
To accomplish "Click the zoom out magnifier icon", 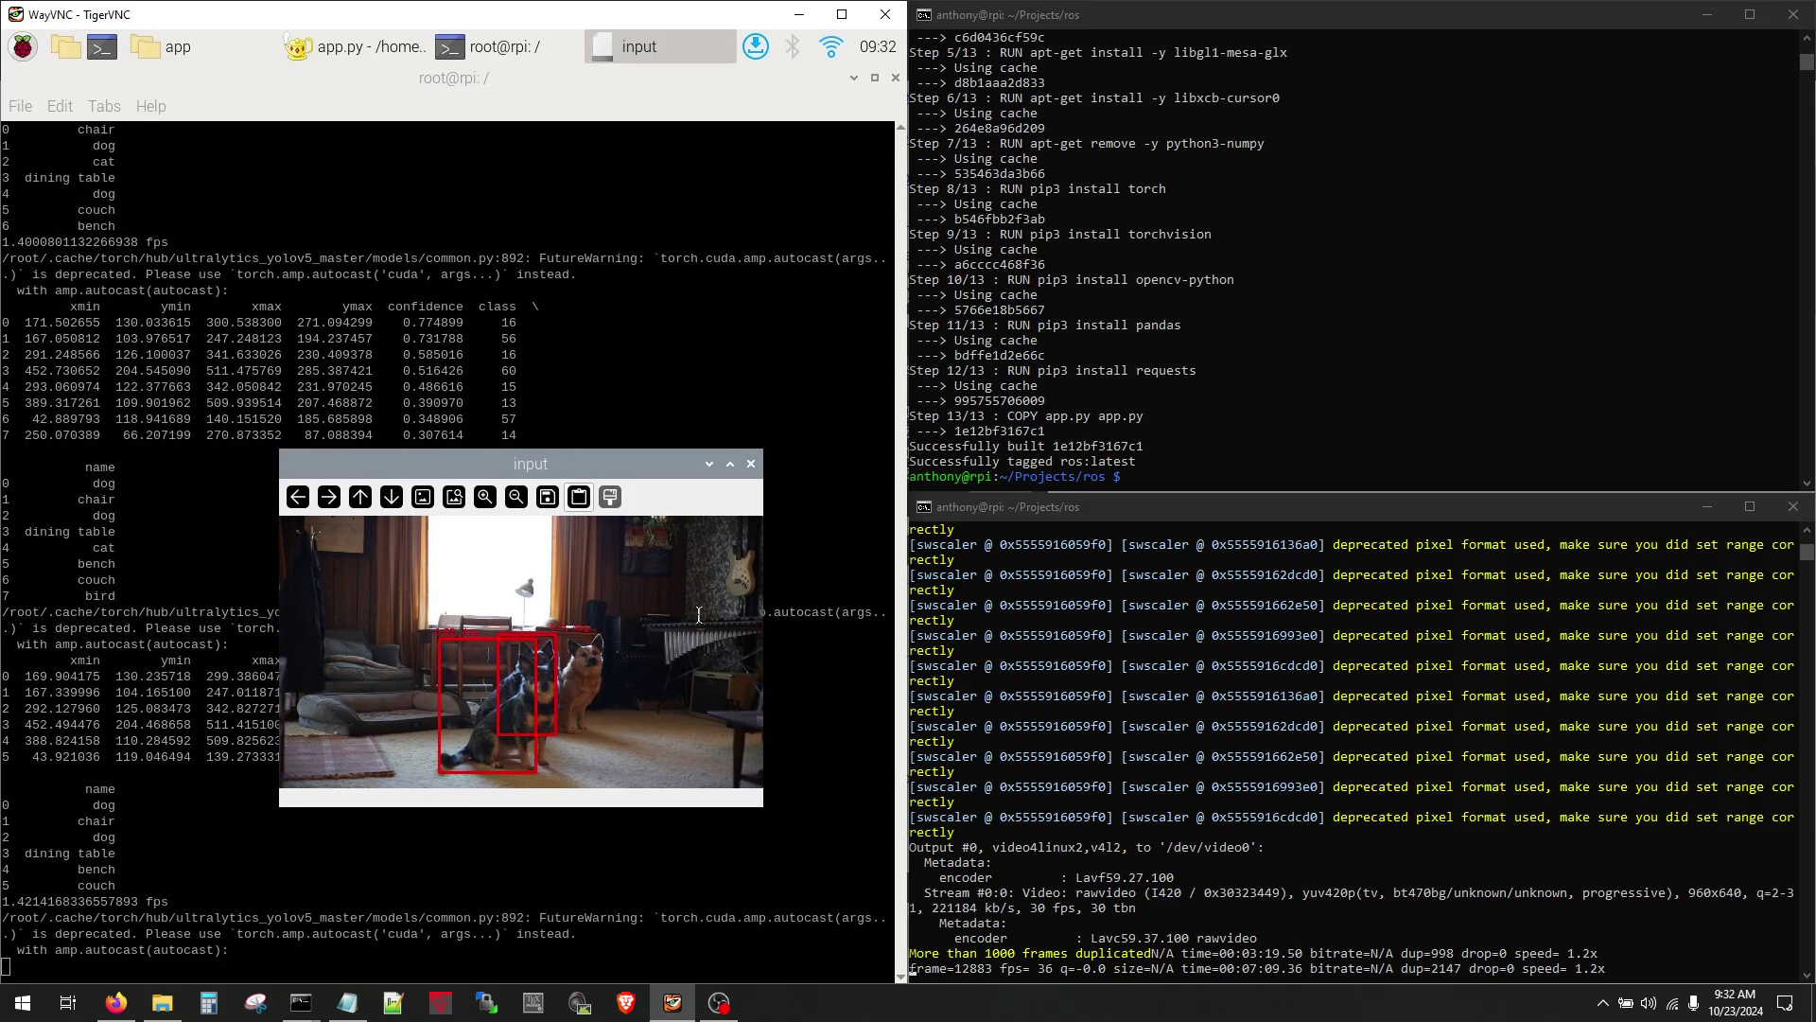I will click(515, 497).
